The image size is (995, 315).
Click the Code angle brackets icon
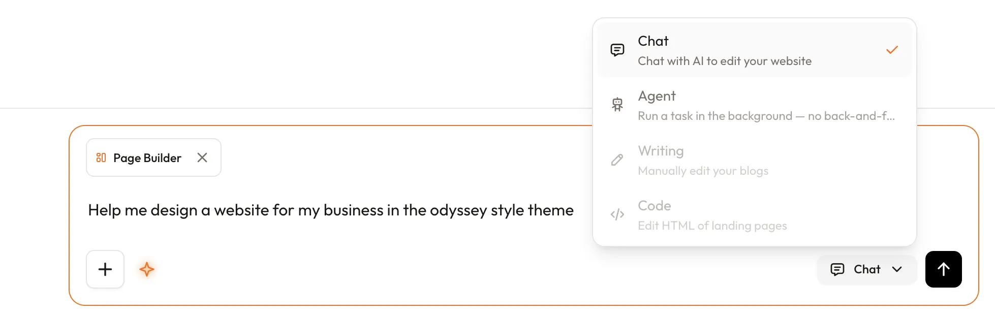[x=617, y=214]
